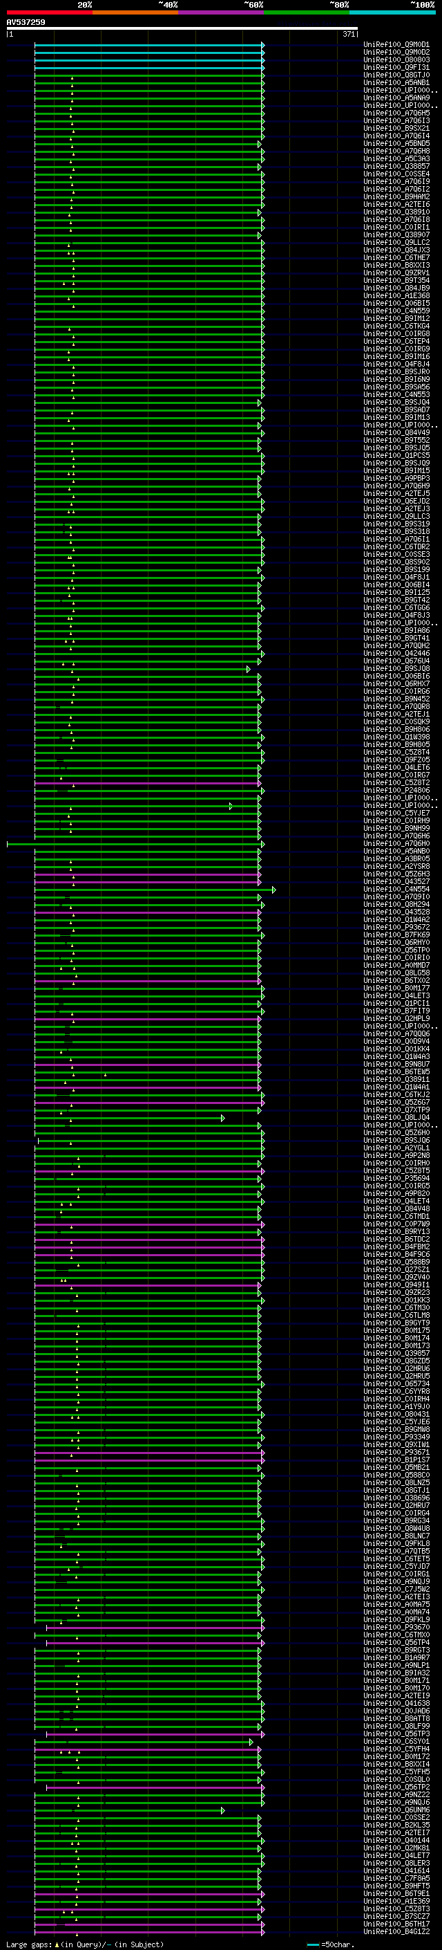Open hit UniRef100_Q38910
442x1950 pixels.
[x=396, y=212]
